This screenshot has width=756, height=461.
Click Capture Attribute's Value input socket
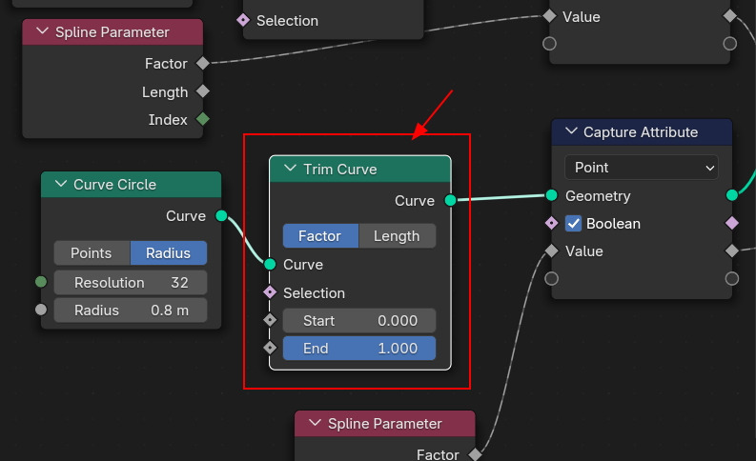pos(552,251)
